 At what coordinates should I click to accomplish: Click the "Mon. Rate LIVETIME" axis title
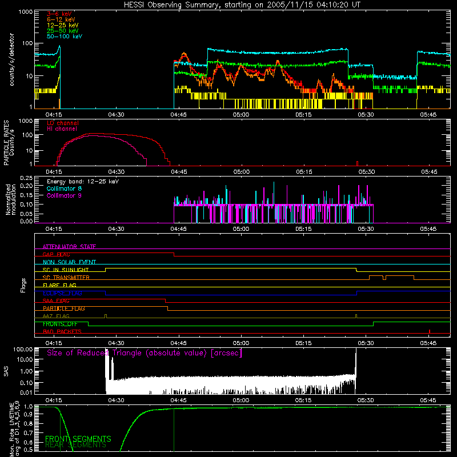12,429
